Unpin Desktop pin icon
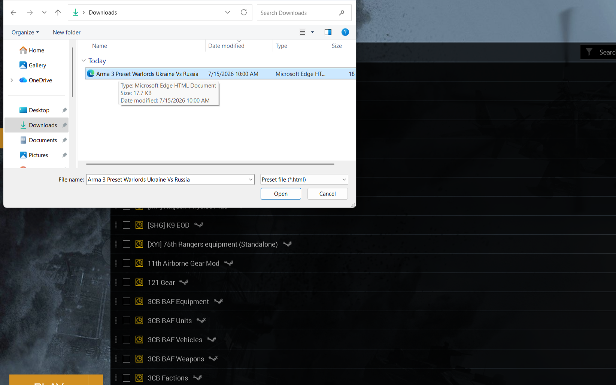This screenshot has height=385, width=616. click(64, 110)
